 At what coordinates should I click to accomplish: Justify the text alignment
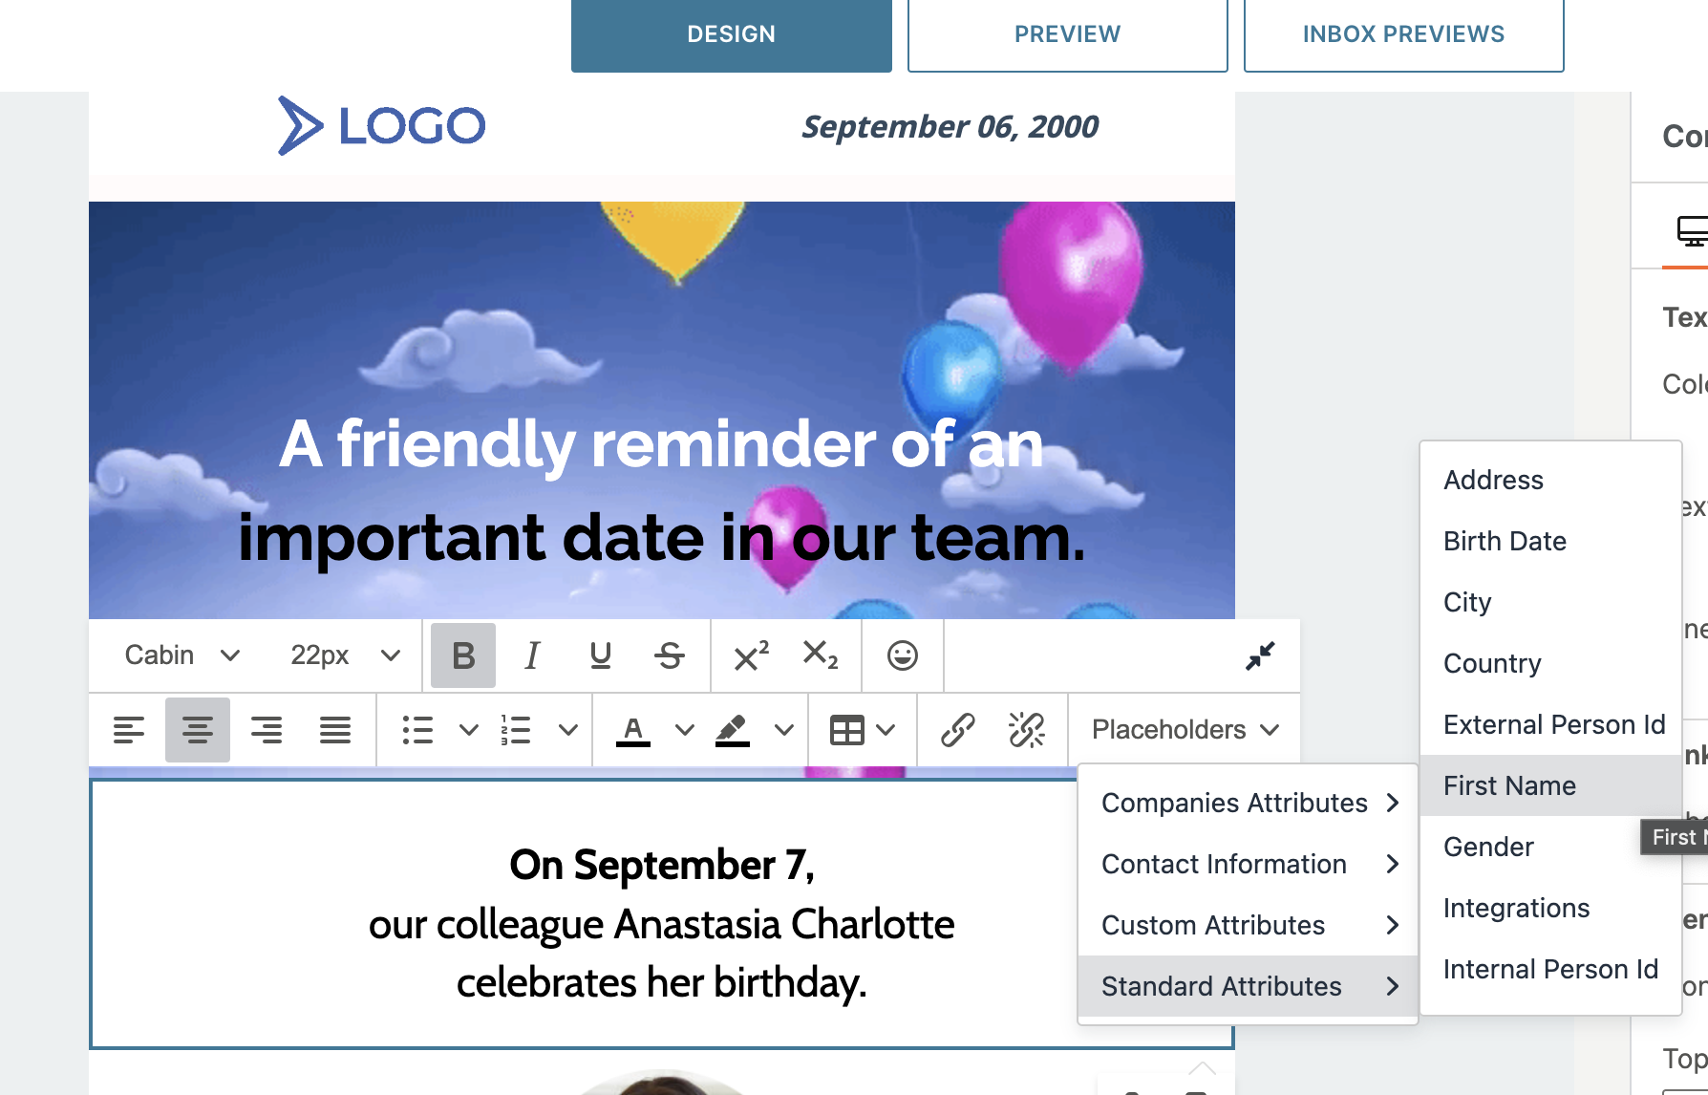335,730
